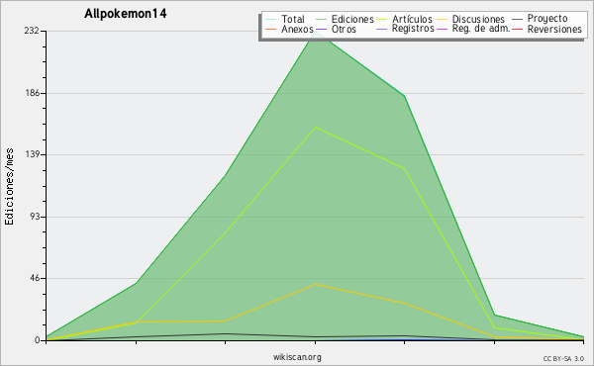Click the 139 y-axis label

[x=32, y=154]
